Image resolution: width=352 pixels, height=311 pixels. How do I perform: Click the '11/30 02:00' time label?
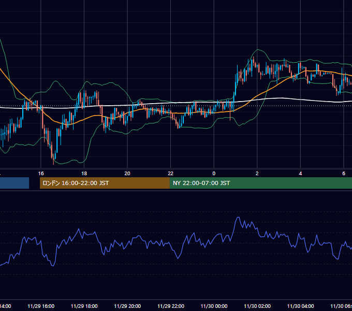point(257,306)
